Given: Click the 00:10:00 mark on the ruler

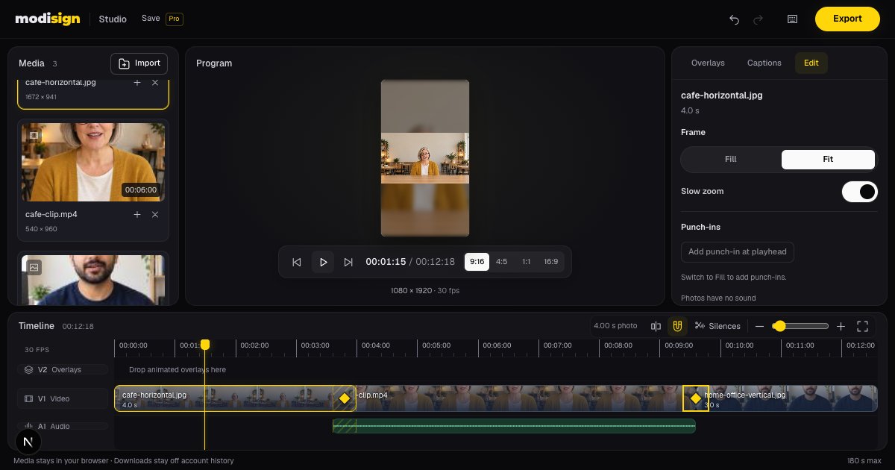Looking at the screenshot, I should pos(739,345).
